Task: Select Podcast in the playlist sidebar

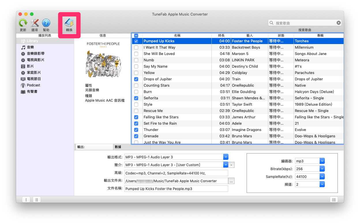Action: (x=45, y=86)
